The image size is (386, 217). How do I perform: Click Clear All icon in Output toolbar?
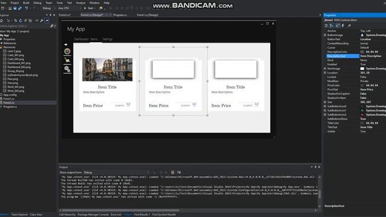[172, 172]
